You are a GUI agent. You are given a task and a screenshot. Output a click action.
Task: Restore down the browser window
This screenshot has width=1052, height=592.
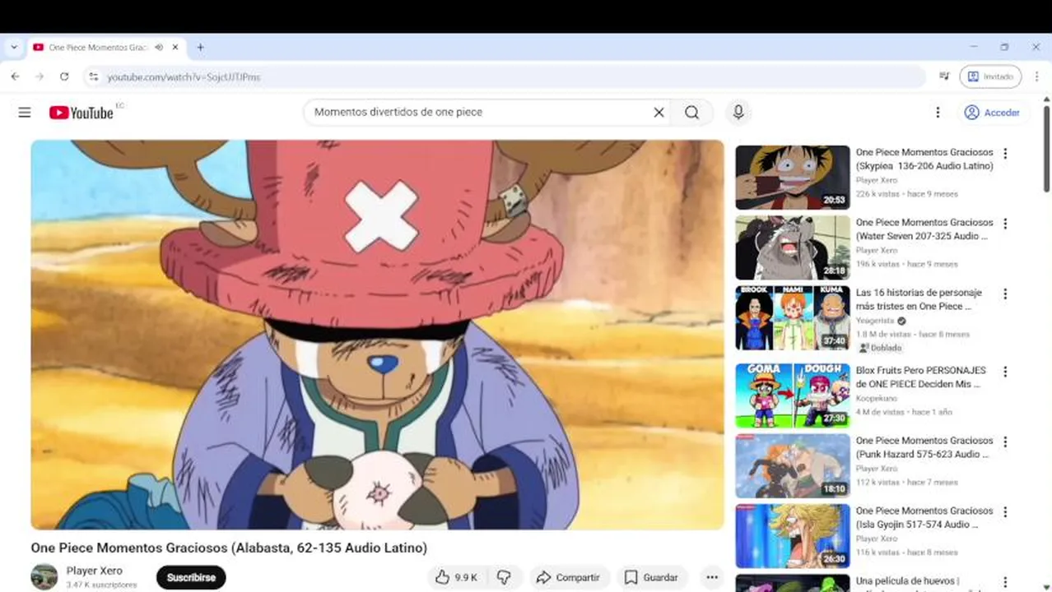point(1004,48)
